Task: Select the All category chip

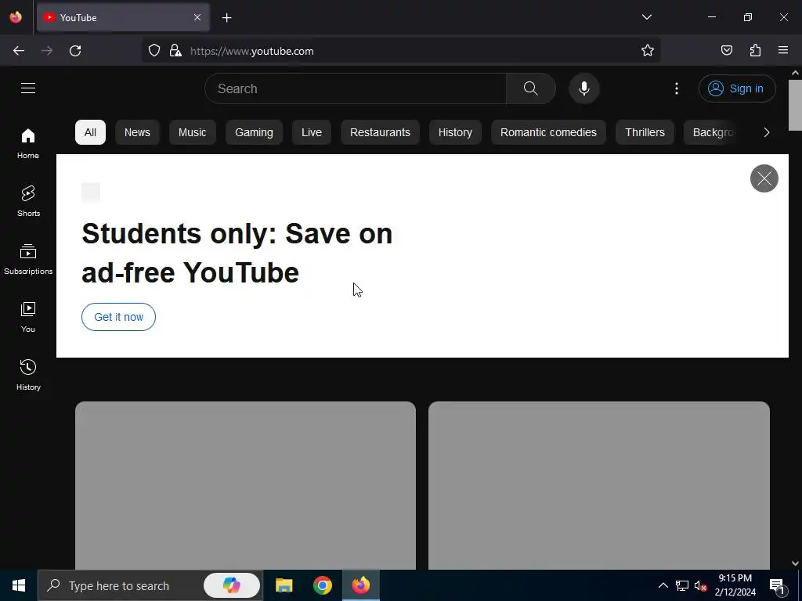Action: [91, 132]
